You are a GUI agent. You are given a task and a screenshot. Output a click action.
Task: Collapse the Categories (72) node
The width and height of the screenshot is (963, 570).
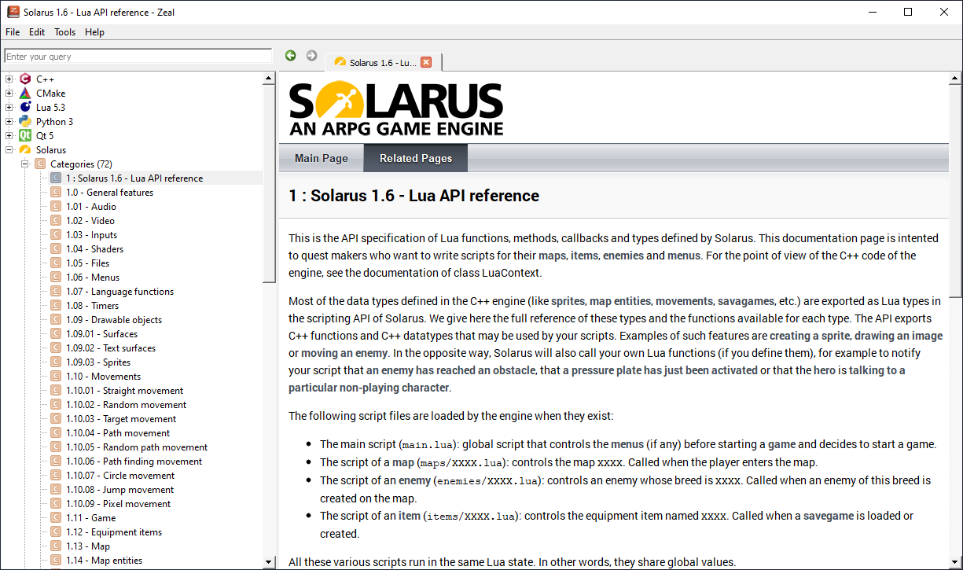point(24,164)
